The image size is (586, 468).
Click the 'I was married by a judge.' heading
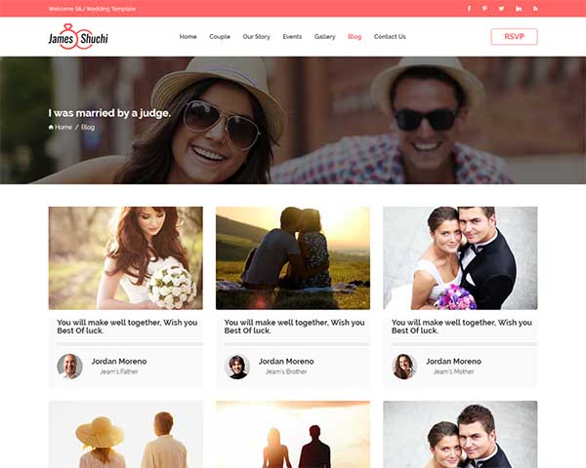109,113
